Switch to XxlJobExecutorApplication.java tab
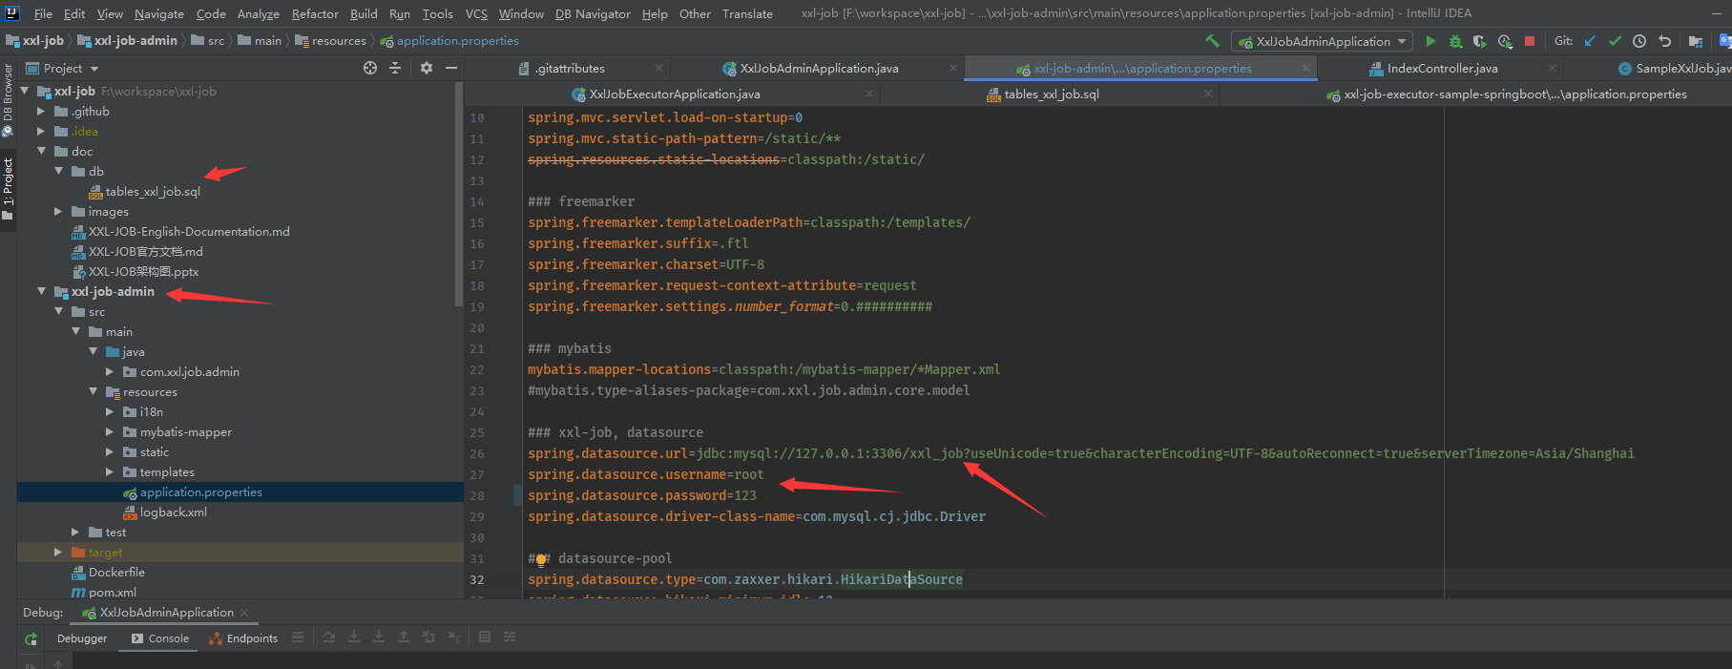The image size is (1732, 669). point(675,94)
